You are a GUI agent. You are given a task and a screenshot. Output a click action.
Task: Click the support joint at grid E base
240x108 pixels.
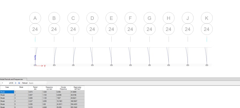click(111, 65)
